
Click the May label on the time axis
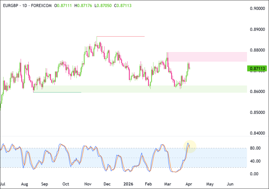[210, 184]
